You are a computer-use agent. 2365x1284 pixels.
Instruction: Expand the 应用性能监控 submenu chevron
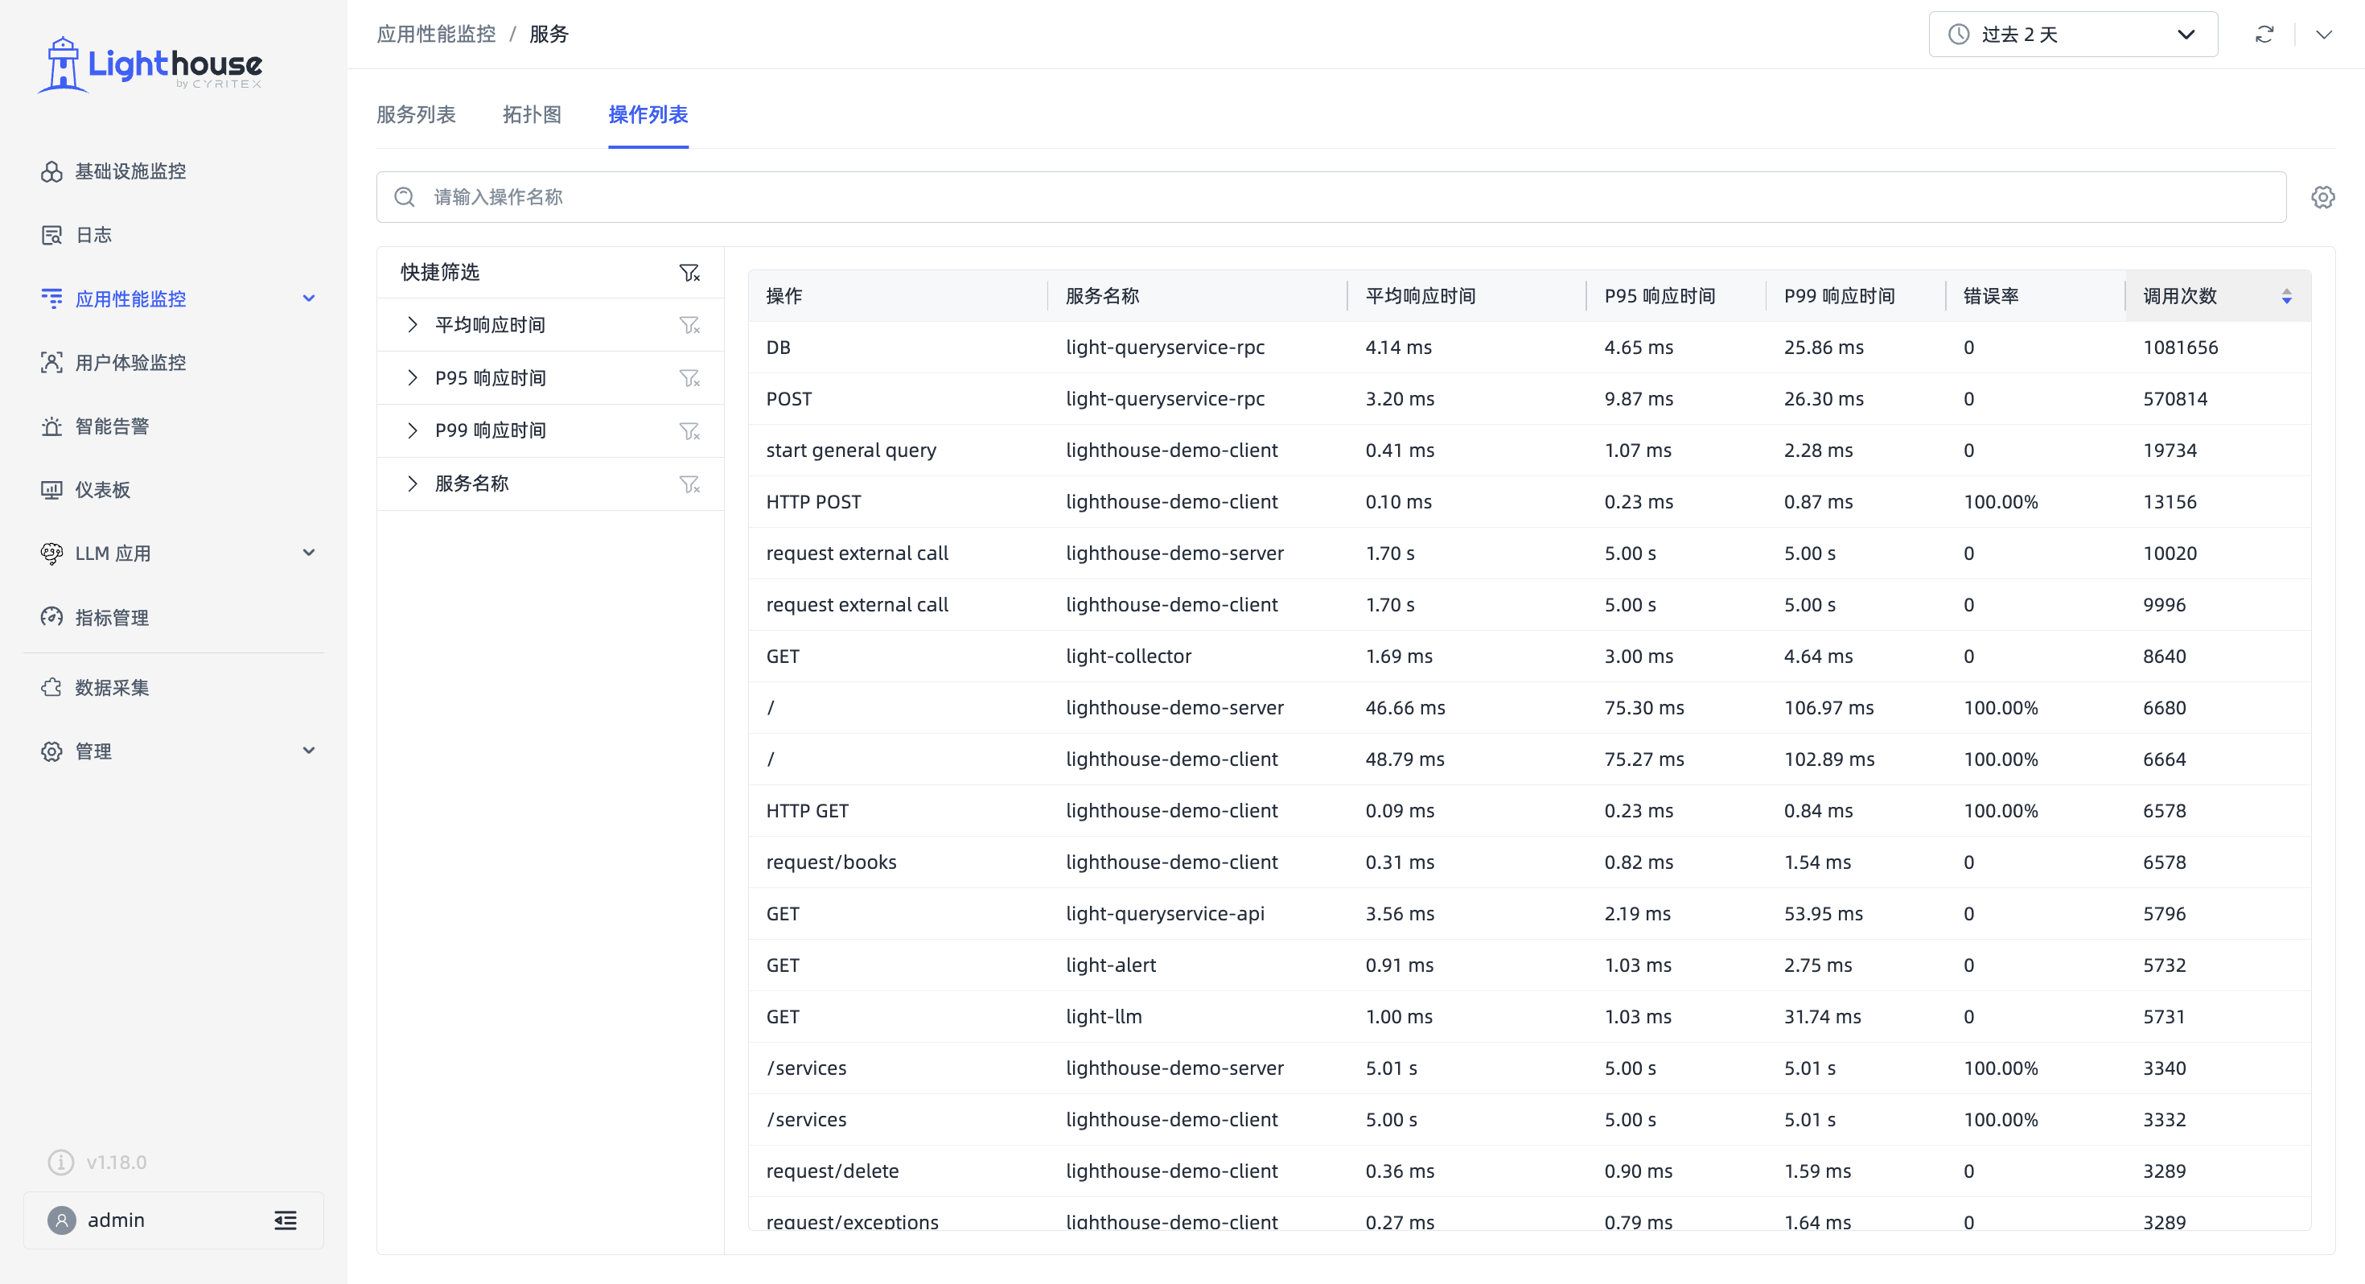coord(310,298)
